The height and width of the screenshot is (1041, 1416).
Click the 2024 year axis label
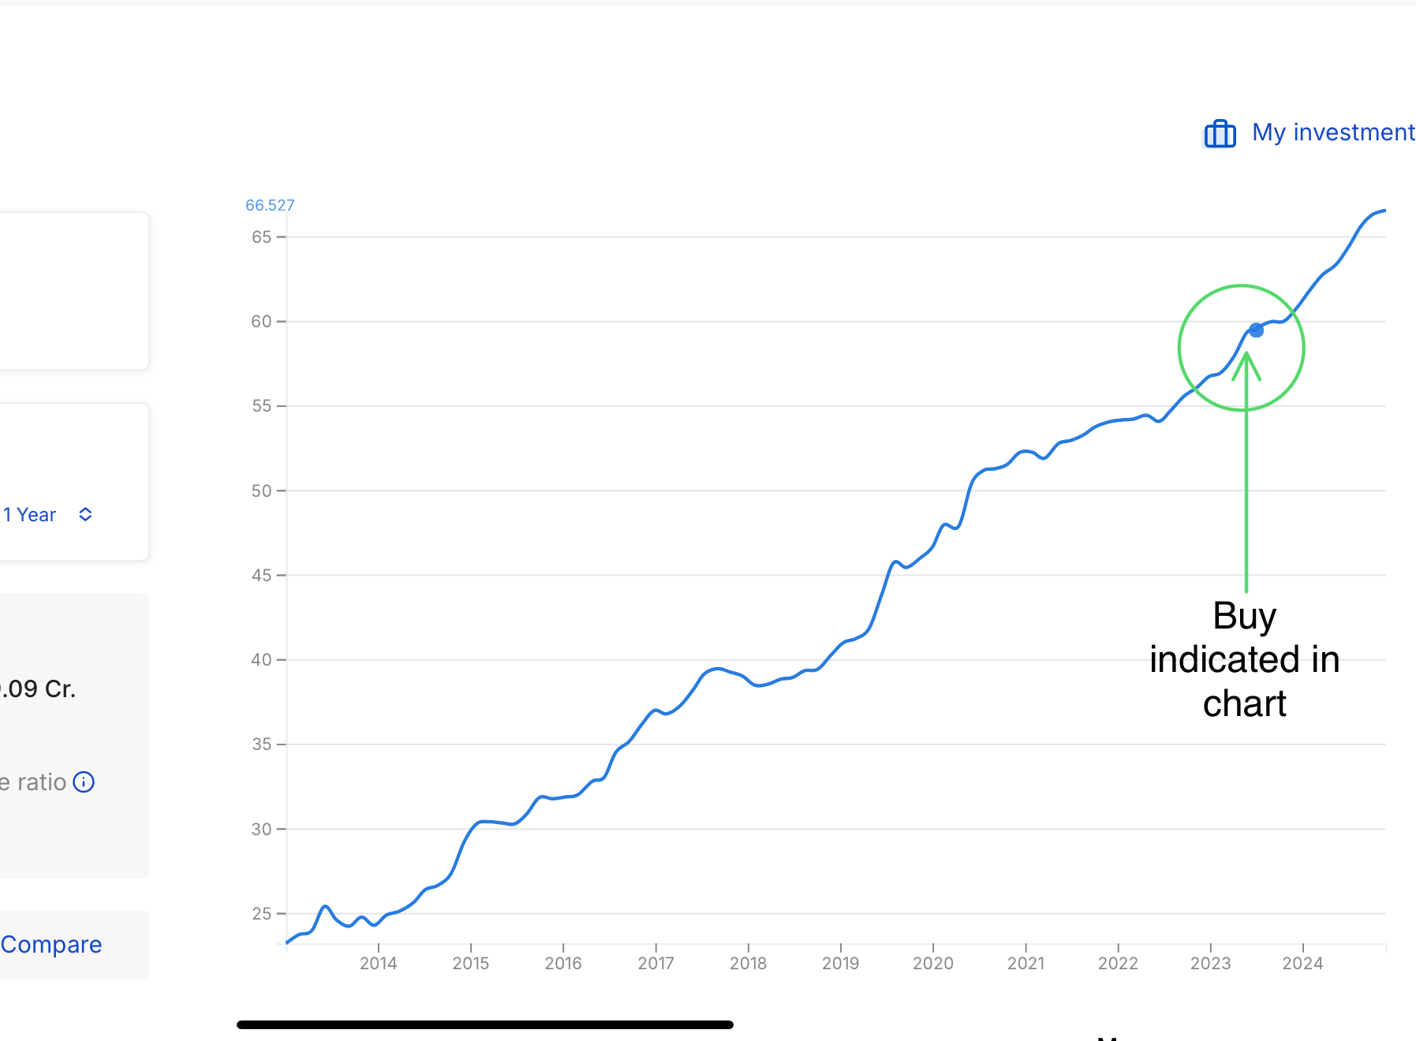tap(1302, 963)
